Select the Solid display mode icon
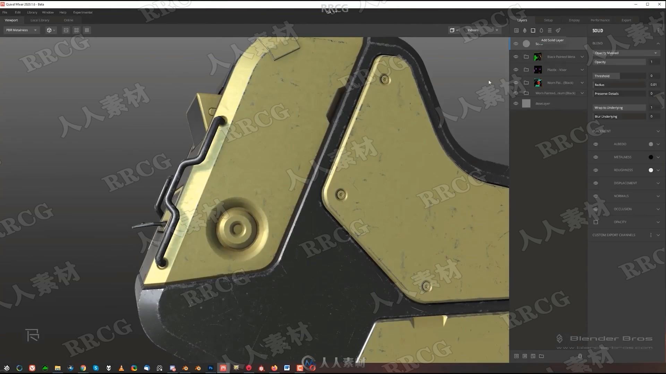Screen dimensions: 666x374 [x=532, y=30]
